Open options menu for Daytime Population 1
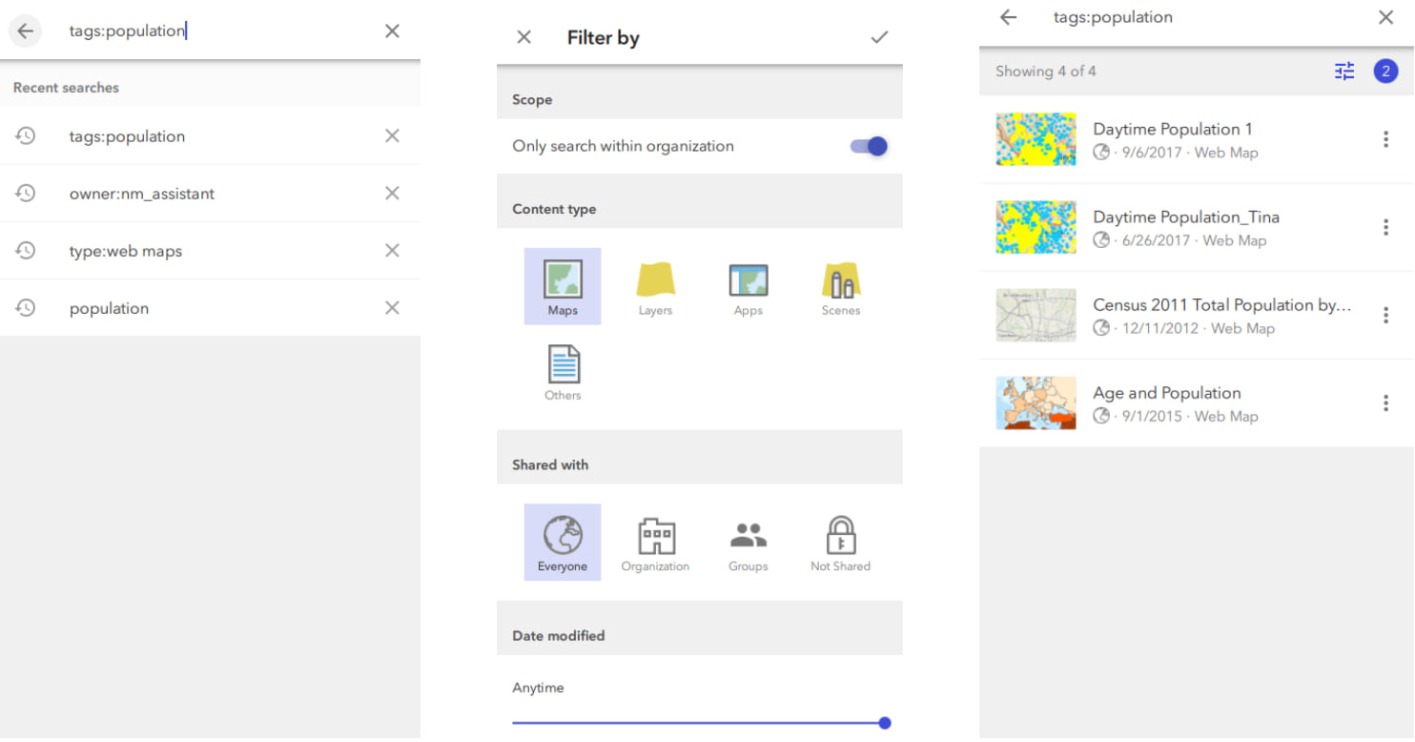This screenshot has height=742, width=1415. click(1385, 139)
